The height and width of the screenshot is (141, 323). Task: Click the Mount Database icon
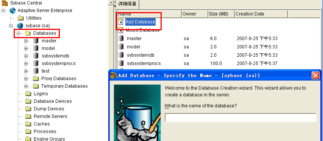[121, 30]
